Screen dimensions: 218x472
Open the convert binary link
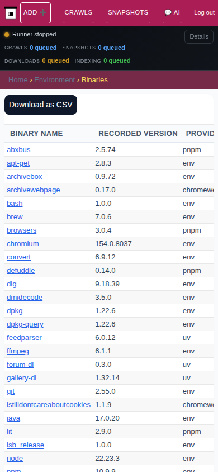click(18, 257)
